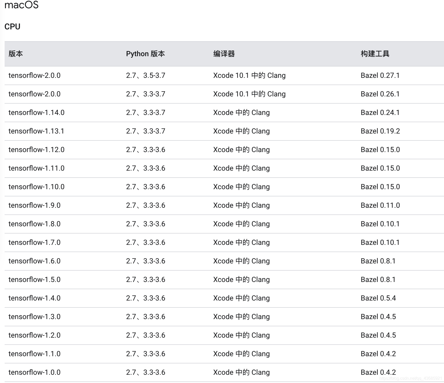
Task: Select the 版本 column header
Action: point(16,54)
